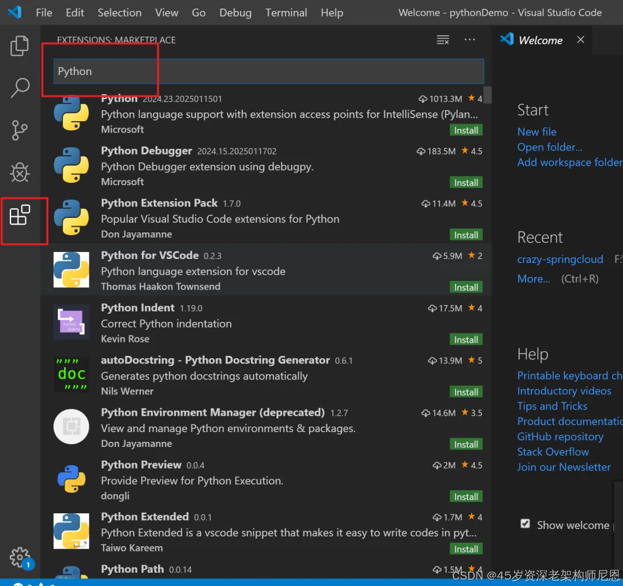This screenshot has width=623, height=586.
Task: Click the More... recent link
Action: (x=534, y=279)
